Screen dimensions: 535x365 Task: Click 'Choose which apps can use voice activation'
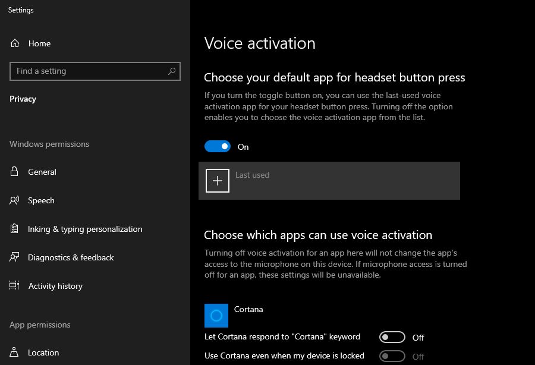[x=318, y=235]
